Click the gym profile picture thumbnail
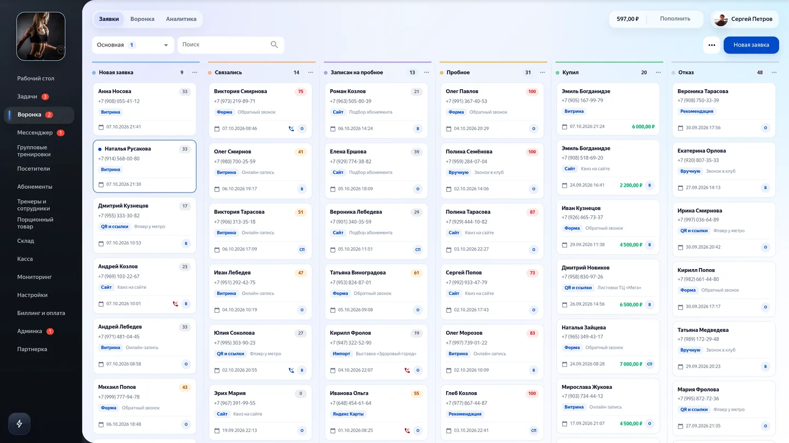This screenshot has height=443, width=789. [41, 36]
